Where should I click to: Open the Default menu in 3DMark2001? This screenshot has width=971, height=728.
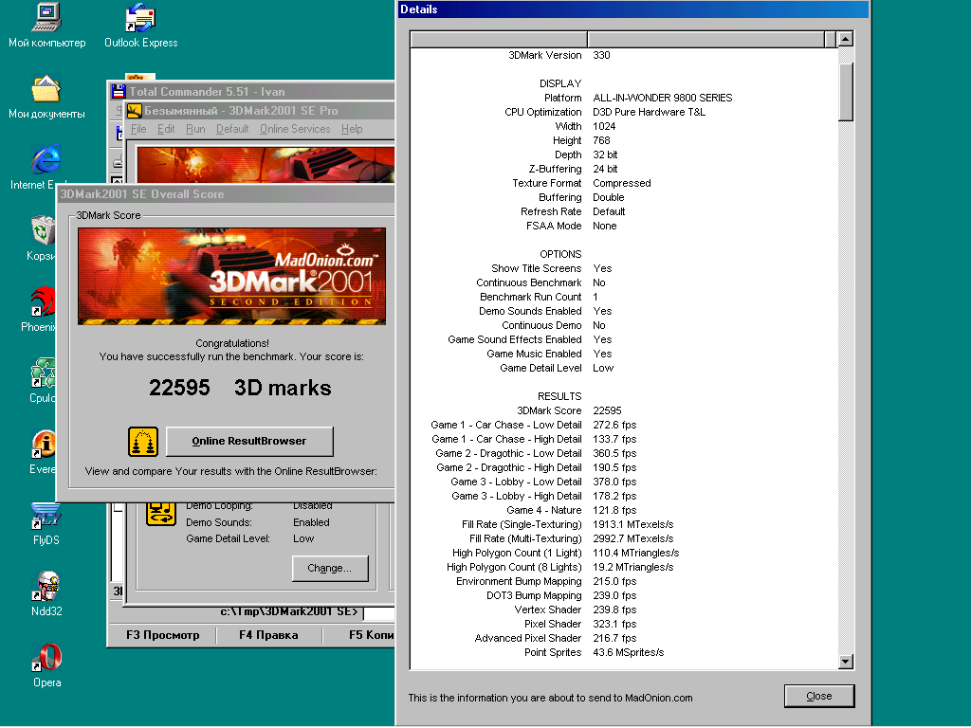(x=232, y=129)
